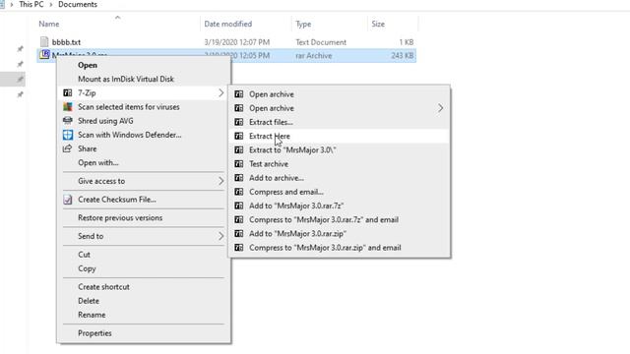Click the first pin icon in the left sidebar
Viewport: 630px width, 354px height.
(x=20, y=49)
